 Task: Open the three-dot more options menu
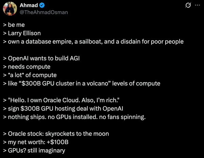coord(197,5)
